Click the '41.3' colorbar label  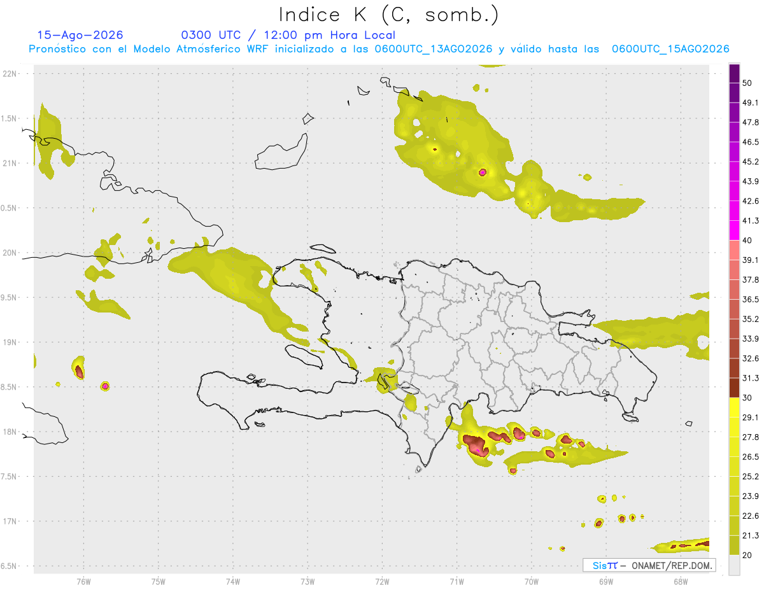pyautogui.click(x=750, y=221)
